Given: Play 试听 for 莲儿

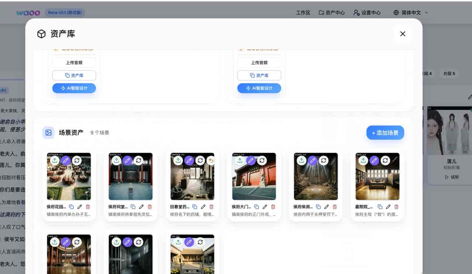Looking at the screenshot, I should click(x=452, y=177).
